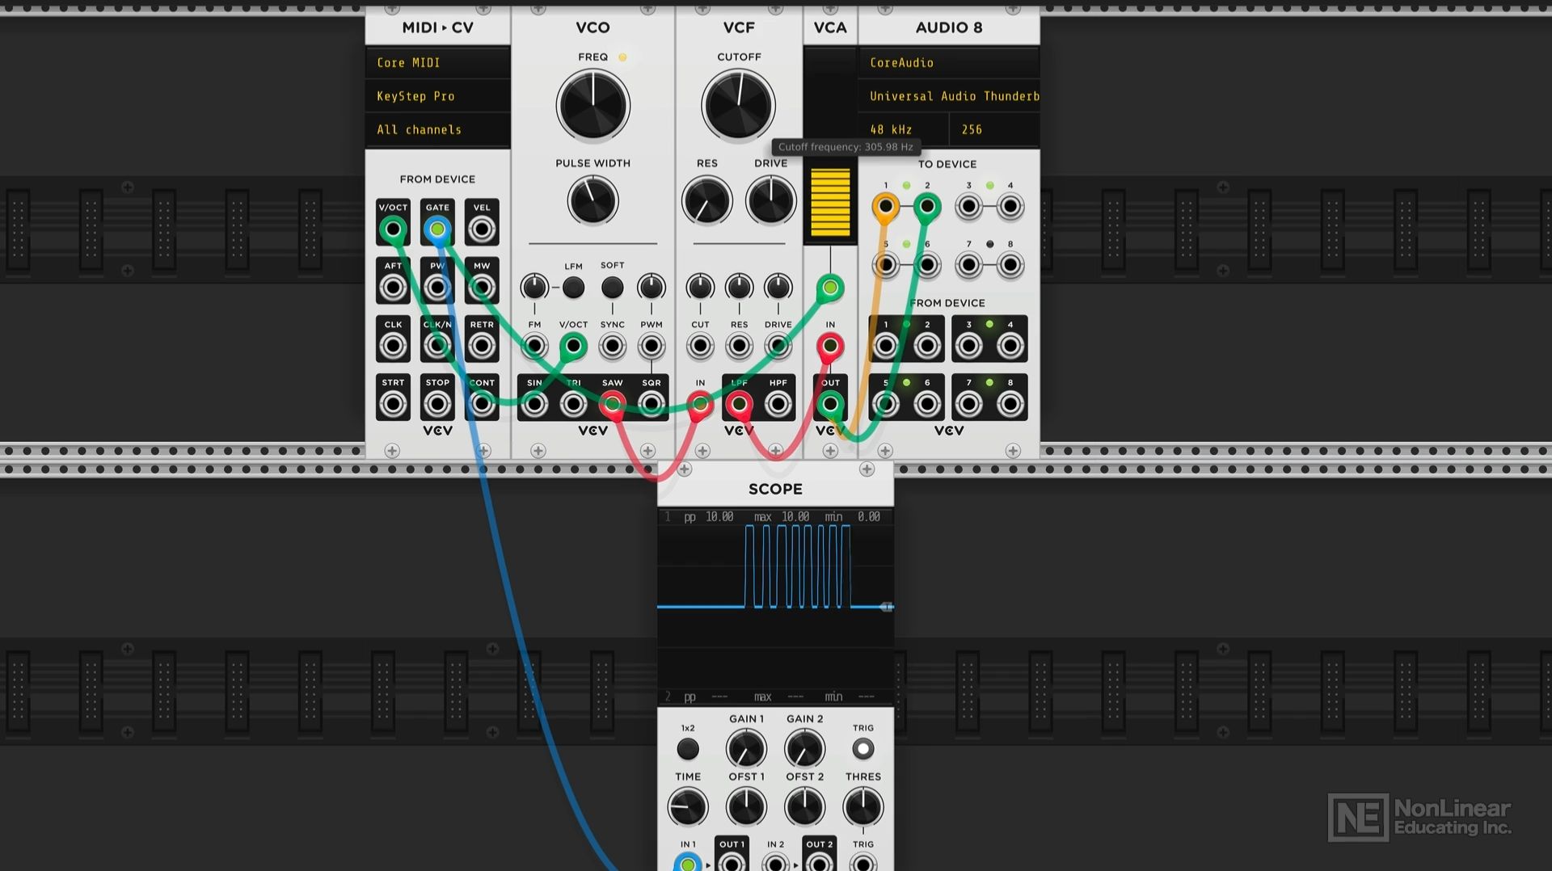Click the VCA IN jack
The image size is (1552, 871).
click(830, 347)
